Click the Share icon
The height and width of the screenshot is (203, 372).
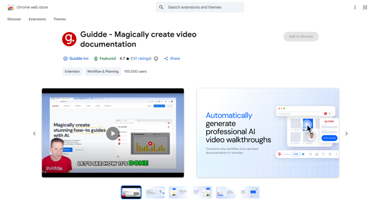point(166,58)
